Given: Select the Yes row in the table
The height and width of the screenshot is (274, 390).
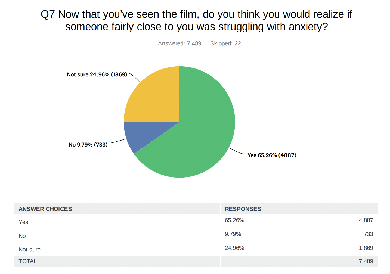Looking at the screenshot, I should [196, 221].
